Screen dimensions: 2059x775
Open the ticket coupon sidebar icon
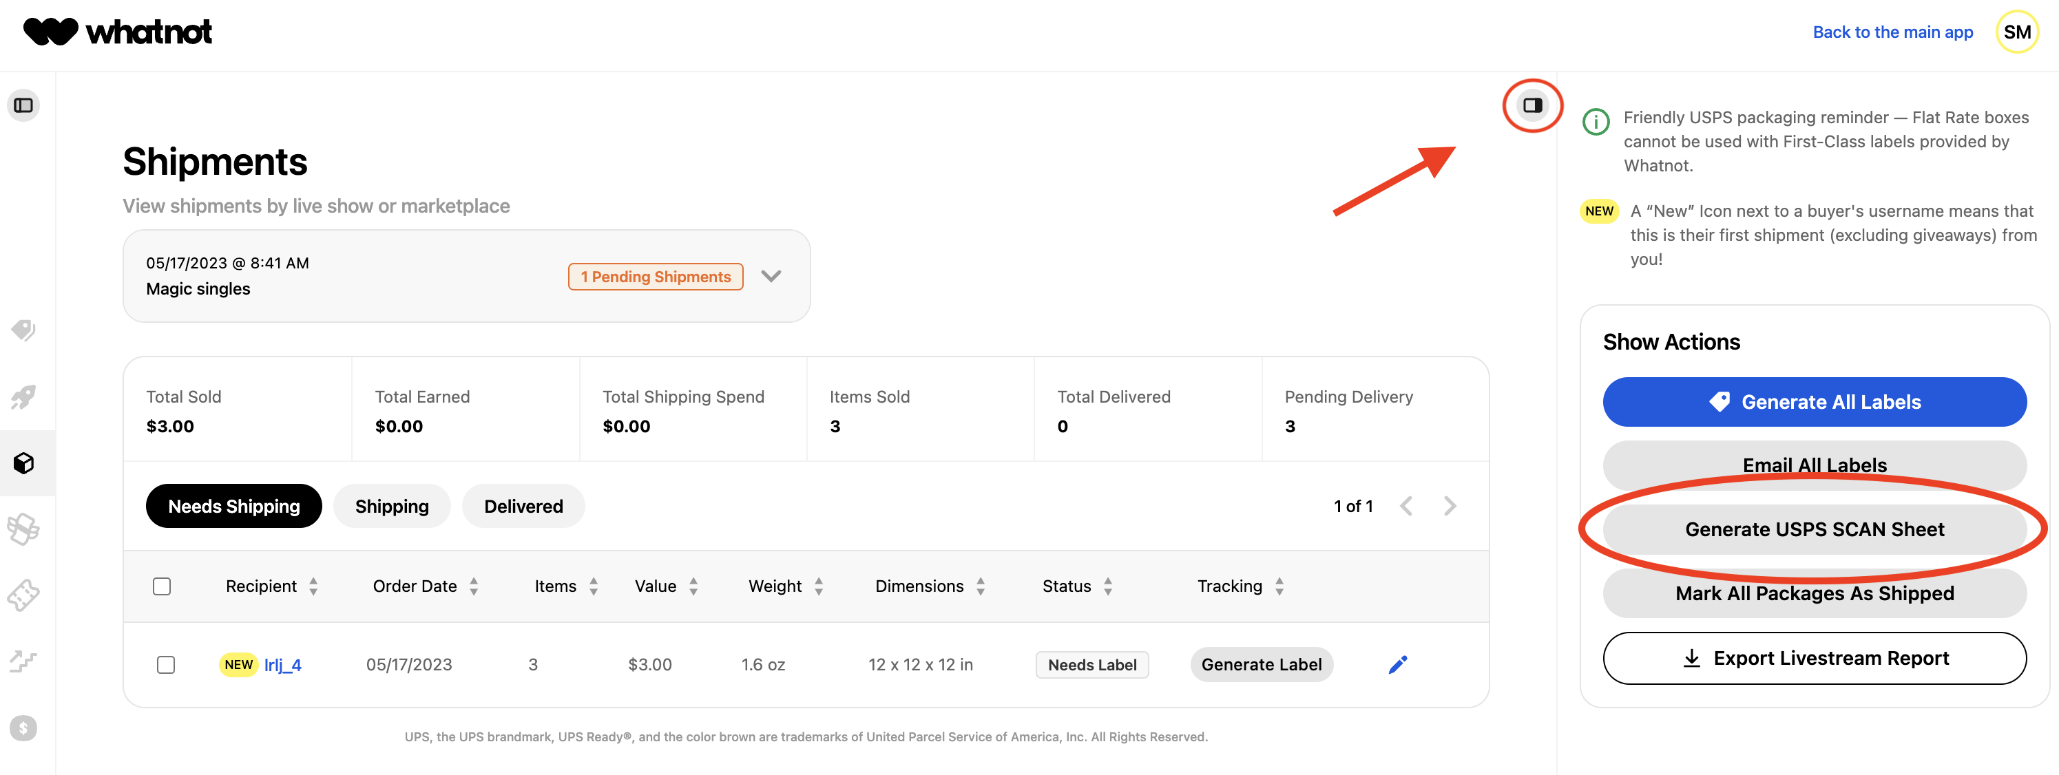tap(23, 595)
